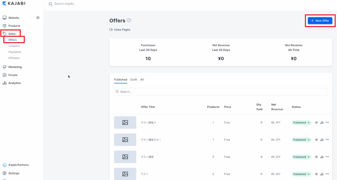Open the Offers help question mark
337x180 pixels.
pos(129,20)
